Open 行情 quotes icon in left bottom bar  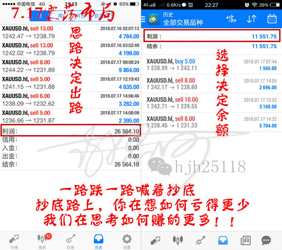(x=14, y=242)
